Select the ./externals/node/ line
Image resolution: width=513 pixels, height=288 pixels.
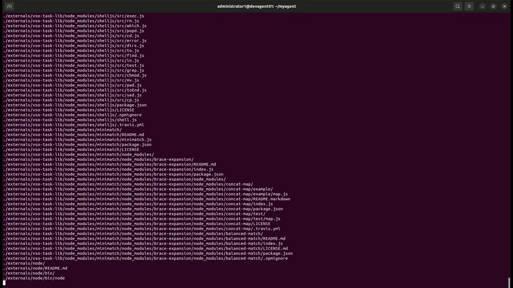pyautogui.click(x=24, y=263)
